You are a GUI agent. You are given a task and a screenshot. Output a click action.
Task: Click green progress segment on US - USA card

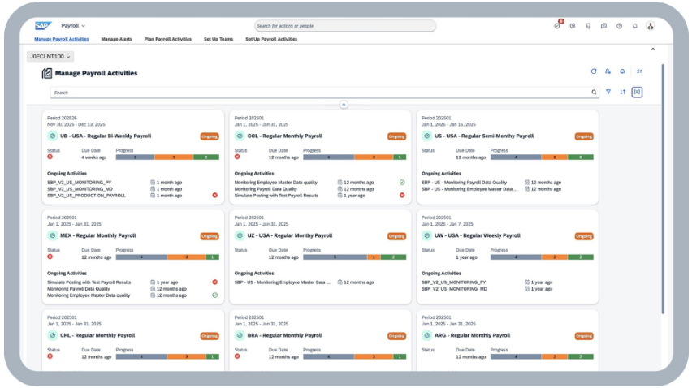click(x=581, y=157)
